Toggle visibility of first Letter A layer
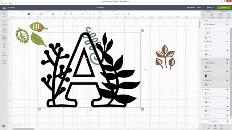This screenshot has width=232, height=130. 227,42
